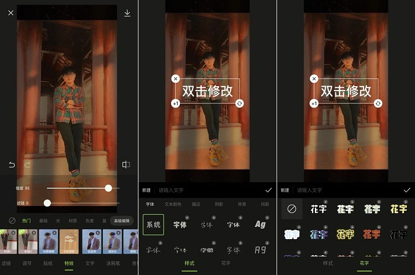Select the 文本颜色 sub-tab
Viewport: 415px width, 275px height.
pyautogui.click(x=173, y=204)
